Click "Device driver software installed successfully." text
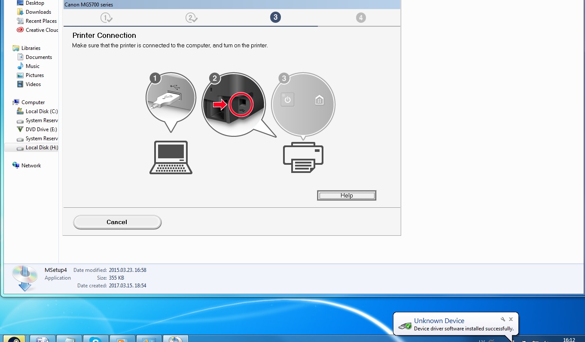585x342 pixels. point(464,329)
